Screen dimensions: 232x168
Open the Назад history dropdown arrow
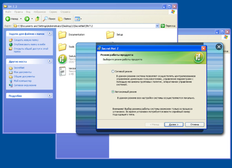[21, 19]
